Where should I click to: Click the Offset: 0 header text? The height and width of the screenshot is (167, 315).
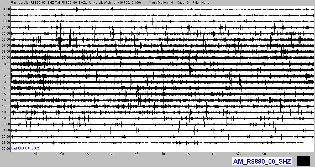coord(183,3)
